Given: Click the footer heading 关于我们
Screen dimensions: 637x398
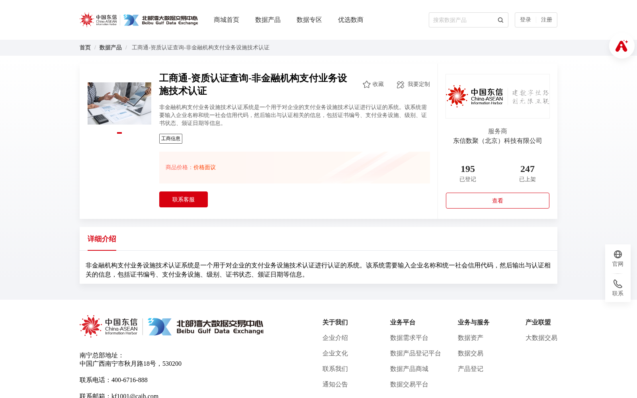Looking at the screenshot, I should [335, 322].
